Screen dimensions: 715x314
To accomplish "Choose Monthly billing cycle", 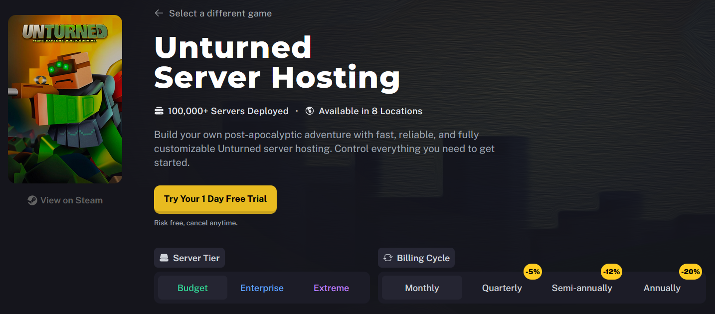I will click(x=422, y=288).
